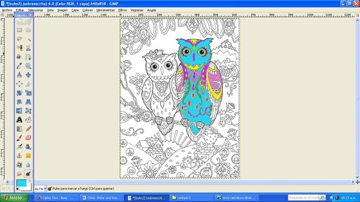Viewport: 360px width, 202px height.
Task: Open the Ventanas menu
Action: (x=137, y=10)
